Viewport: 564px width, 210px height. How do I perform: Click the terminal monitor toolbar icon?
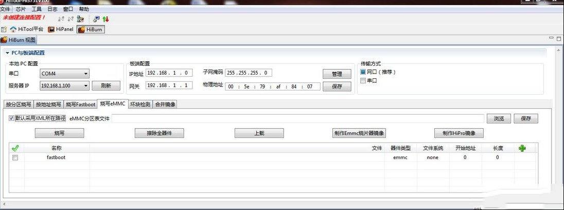coord(96,19)
